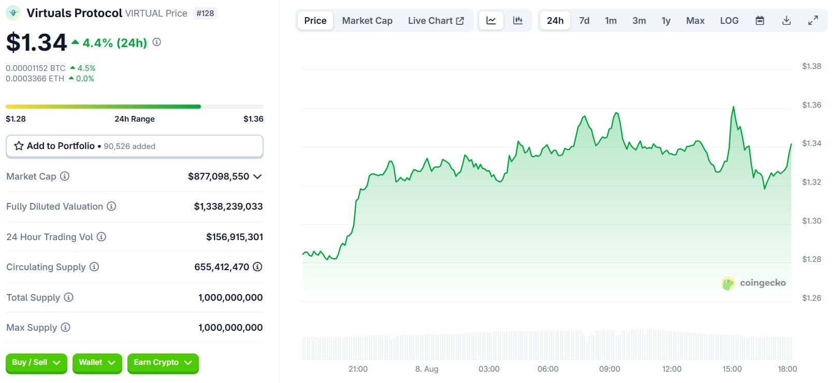Click the Add to Portfolio button
The height and width of the screenshot is (383, 839).
click(135, 146)
